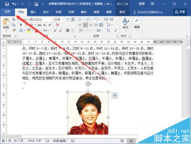Open ribbon display options icon
This screenshot has height=144, width=191.
tap(152, 4)
